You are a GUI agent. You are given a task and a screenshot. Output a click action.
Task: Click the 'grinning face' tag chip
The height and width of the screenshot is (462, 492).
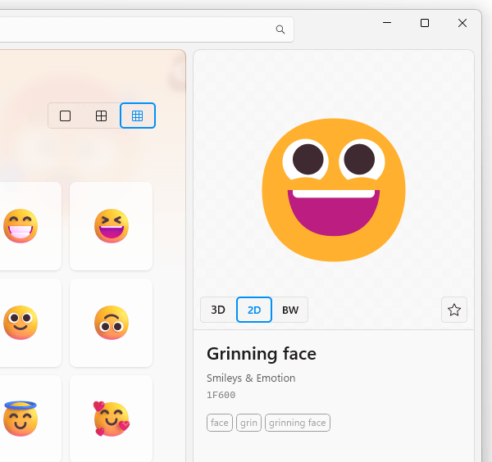tap(298, 423)
